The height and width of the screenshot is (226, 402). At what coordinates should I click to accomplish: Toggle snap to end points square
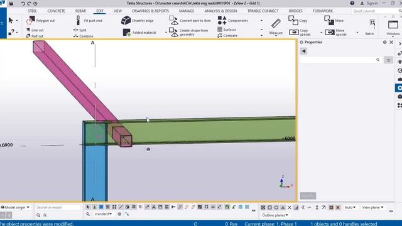coord(269,208)
